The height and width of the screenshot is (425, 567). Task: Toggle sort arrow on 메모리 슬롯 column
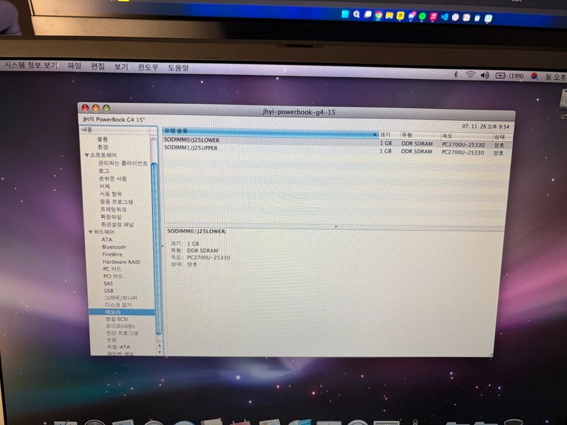(x=375, y=134)
